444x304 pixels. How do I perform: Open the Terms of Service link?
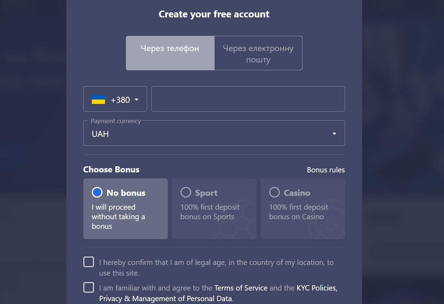click(x=241, y=288)
